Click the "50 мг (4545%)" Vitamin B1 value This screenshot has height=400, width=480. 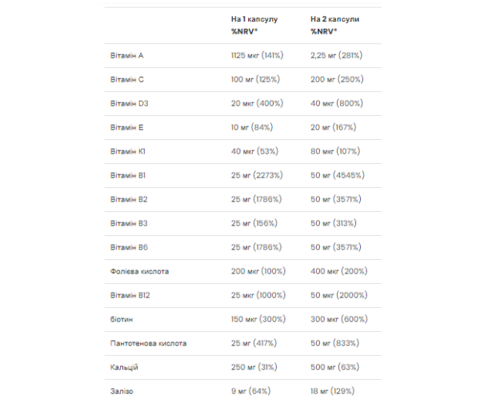(x=338, y=175)
